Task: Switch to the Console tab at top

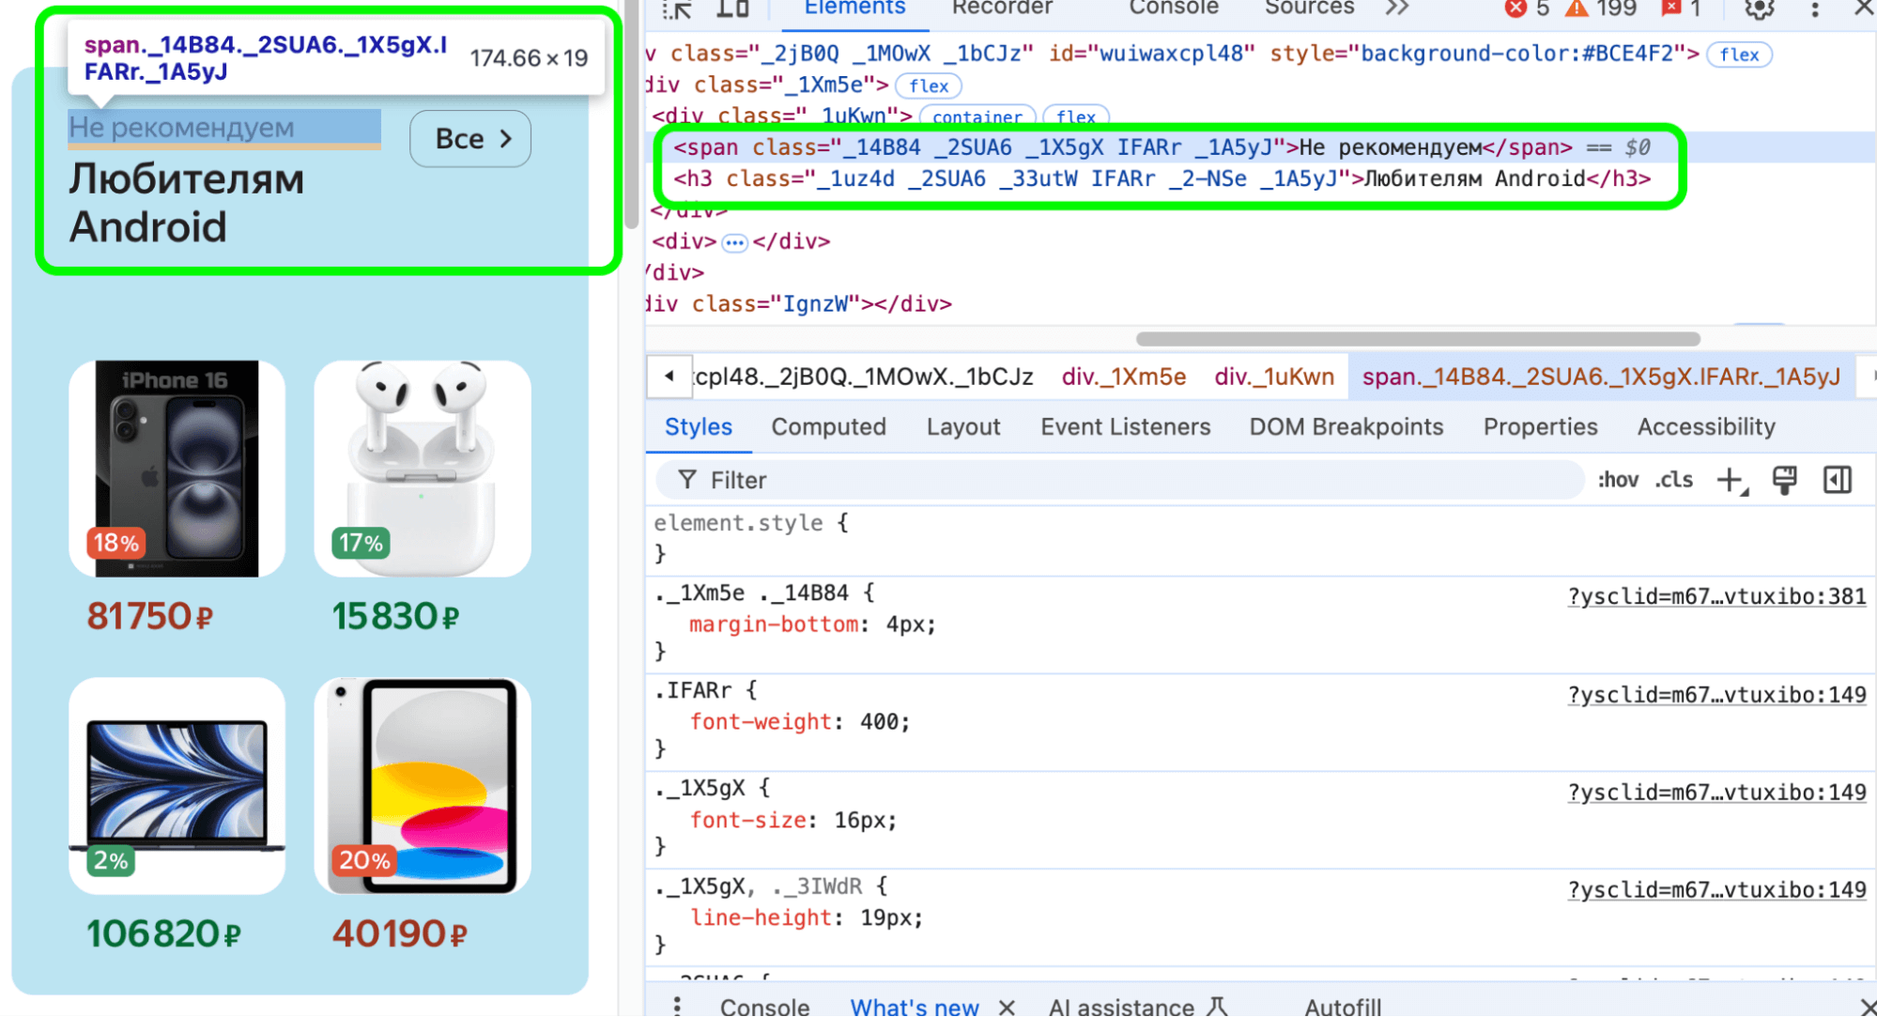Action: (x=1174, y=8)
